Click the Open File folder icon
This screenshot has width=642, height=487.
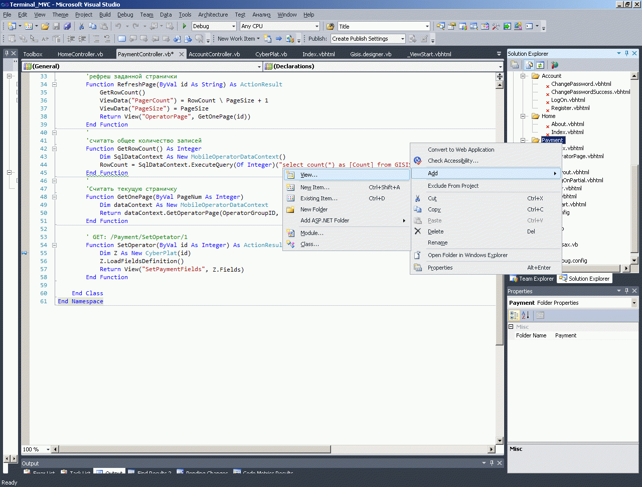pos(45,26)
